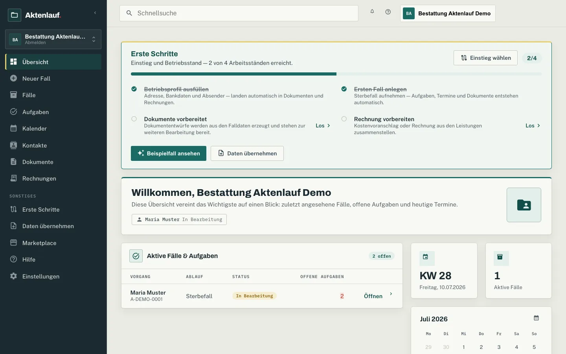Toggle the Rechnung vorbereiten step circle
The image size is (566, 354).
(344, 119)
